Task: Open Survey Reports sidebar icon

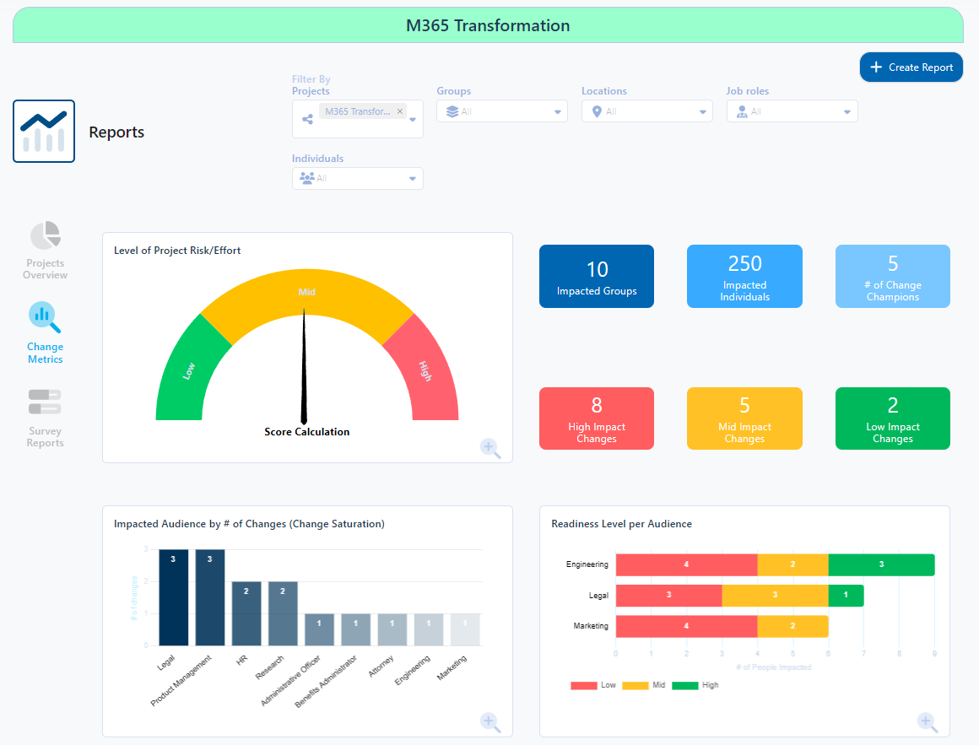Action: [x=45, y=402]
